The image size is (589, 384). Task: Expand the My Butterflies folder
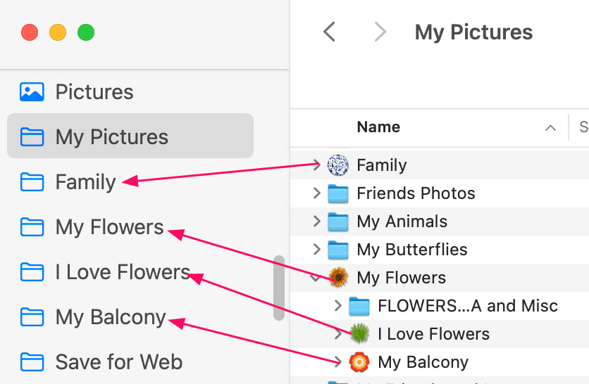tap(317, 250)
